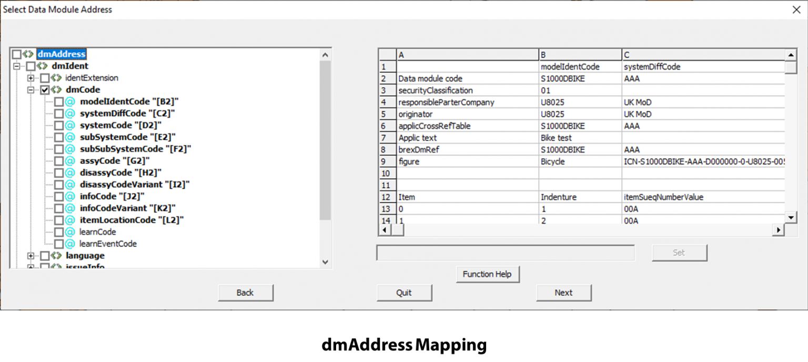Viewport: 808px width, 362px height.
Task: Click the <> icon next to dmCode
Action: click(x=56, y=89)
